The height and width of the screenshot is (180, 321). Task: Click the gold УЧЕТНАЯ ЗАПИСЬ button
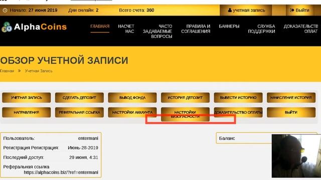27,97
